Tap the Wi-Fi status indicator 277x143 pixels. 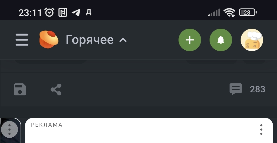point(229,12)
